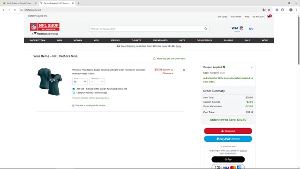
Task: Close the Secure Checkout tab
Action: coord(73,3)
